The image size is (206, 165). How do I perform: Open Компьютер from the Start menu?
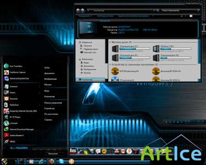coord(49,97)
